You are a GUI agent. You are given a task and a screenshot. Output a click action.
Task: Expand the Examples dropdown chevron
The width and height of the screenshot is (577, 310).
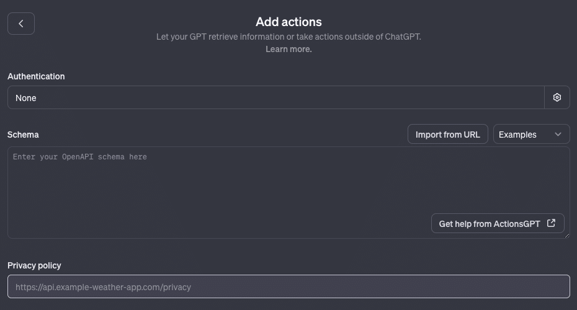coord(558,134)
